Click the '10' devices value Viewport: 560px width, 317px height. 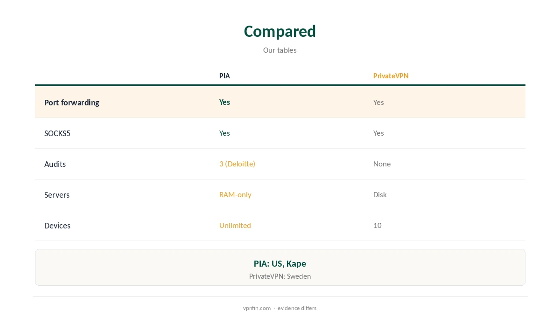[x=377, y=225]
